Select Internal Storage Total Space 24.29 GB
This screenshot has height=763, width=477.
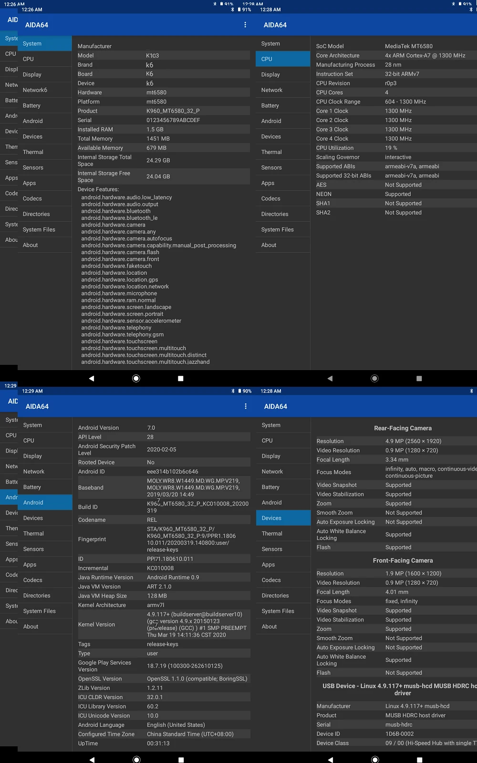coord(164,161)
